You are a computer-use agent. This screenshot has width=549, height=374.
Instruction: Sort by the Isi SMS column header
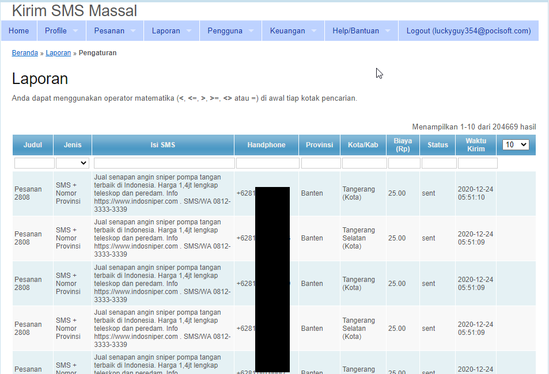tap(163, 145)
